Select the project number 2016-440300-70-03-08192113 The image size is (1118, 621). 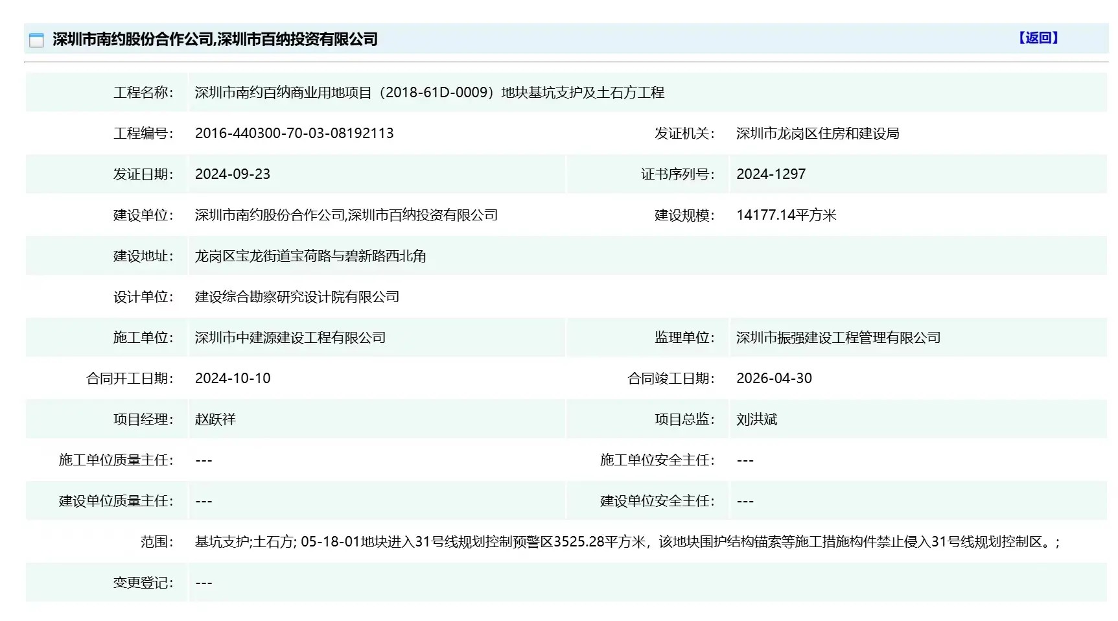coord(294,134)
